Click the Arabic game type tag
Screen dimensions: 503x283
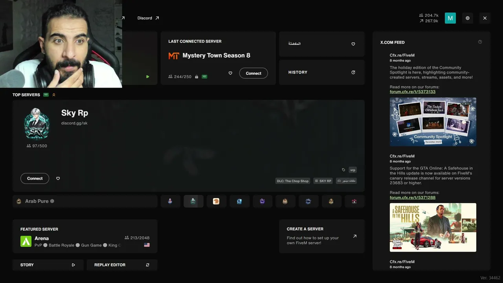[346, 181]
